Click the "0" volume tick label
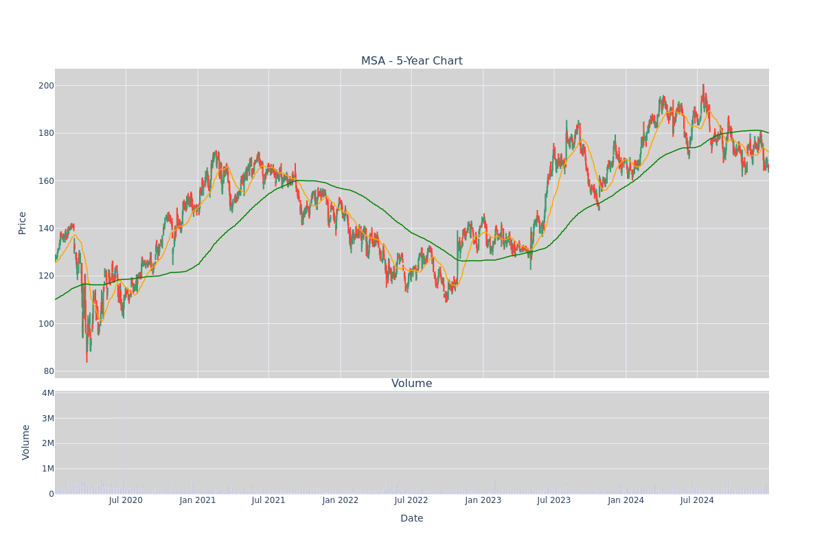Image resolution: width=824 pixels, height=549 pixels. 51,494
